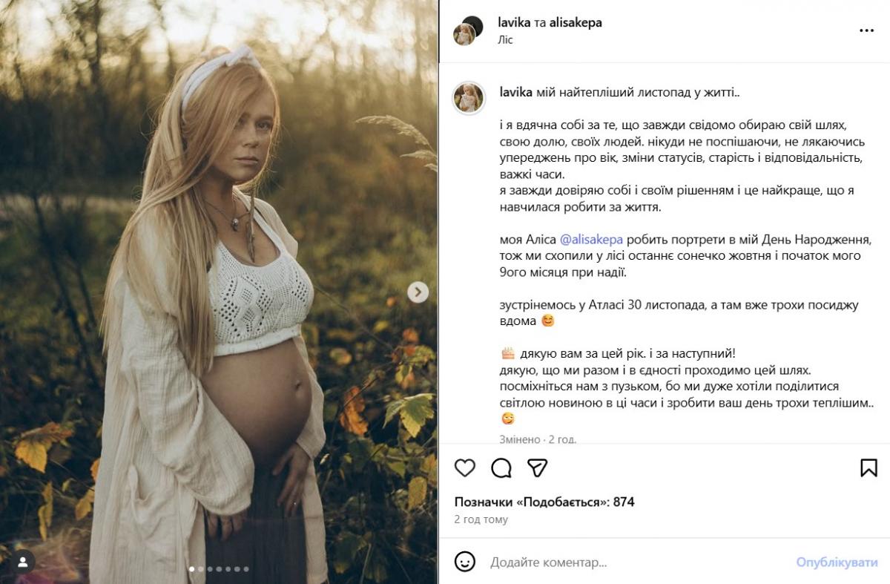Image resolution: width=890 pixels, height=584 pixels.
Task: Go to next photo with arrow button
Action: pos(418,292)
